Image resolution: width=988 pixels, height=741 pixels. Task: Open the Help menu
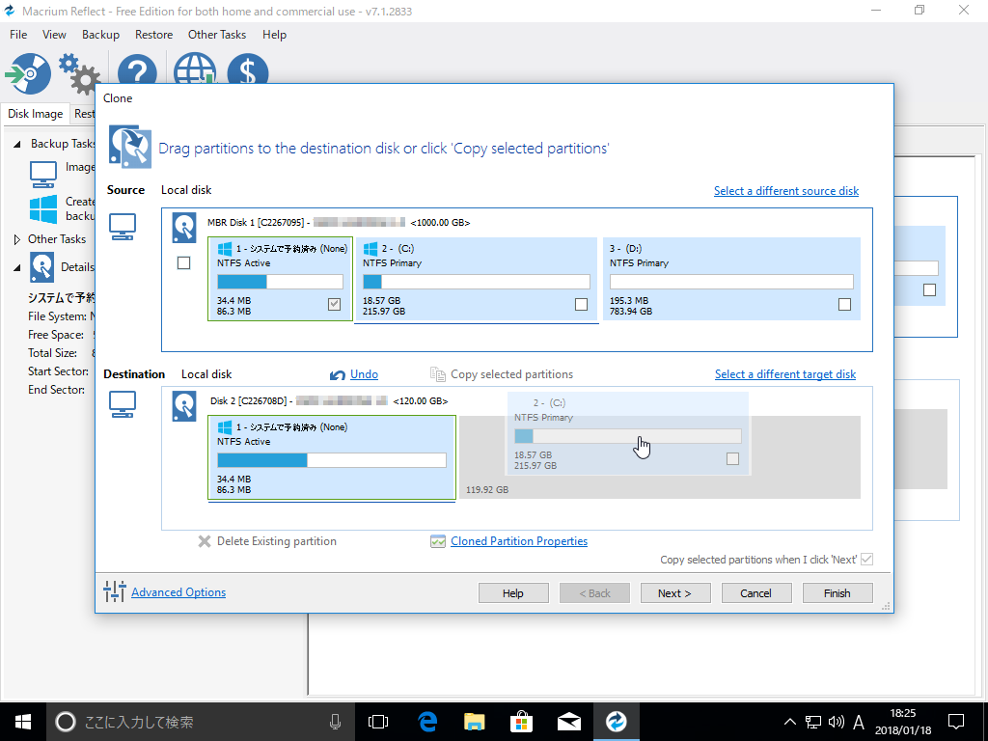point(274,35)
